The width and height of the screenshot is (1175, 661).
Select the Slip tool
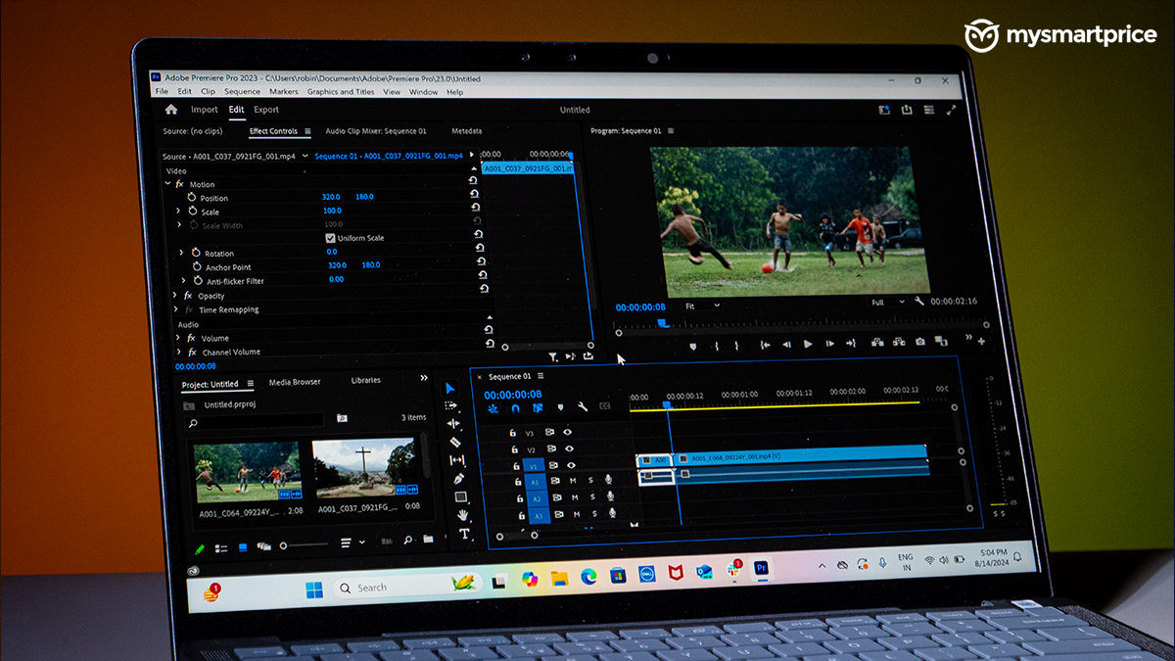click(456, 460)
